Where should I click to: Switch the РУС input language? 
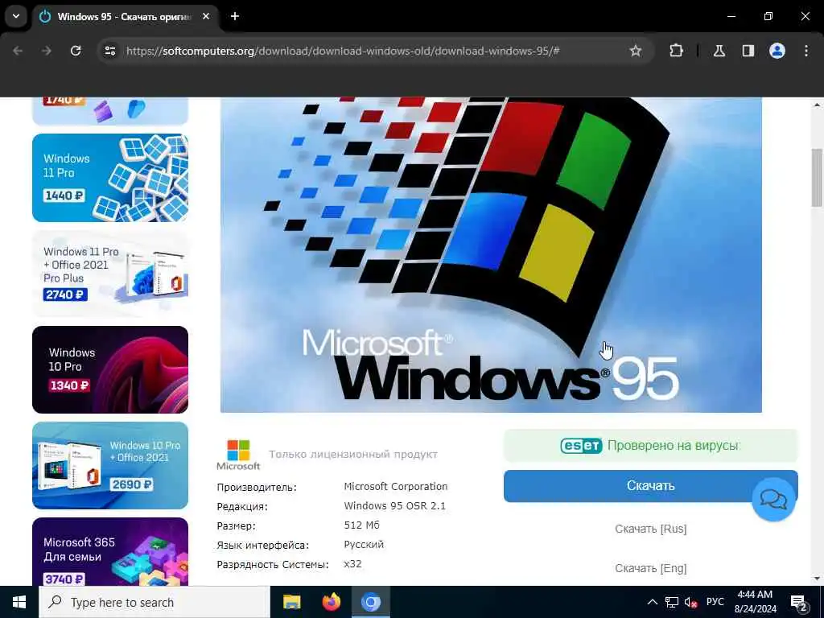(715, 602)
